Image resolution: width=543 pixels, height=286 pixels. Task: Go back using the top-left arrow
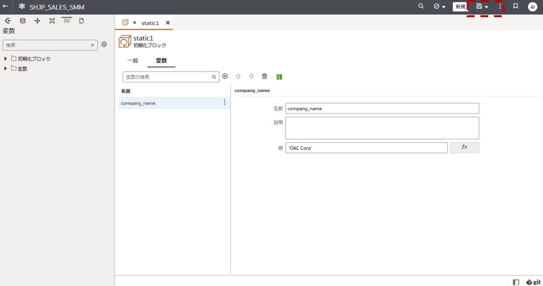pos(5,6)
